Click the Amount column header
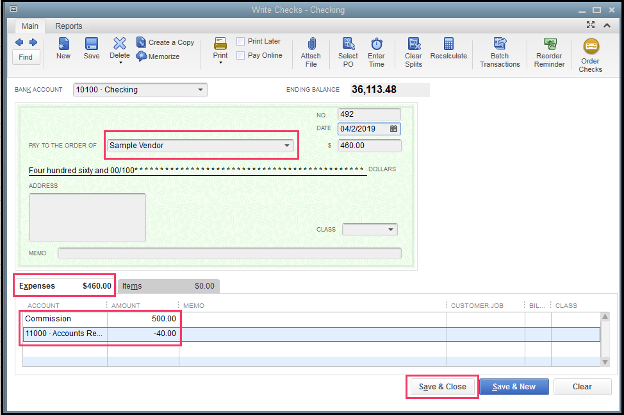This screenshot has width=624, height=415. click(126, 305)
